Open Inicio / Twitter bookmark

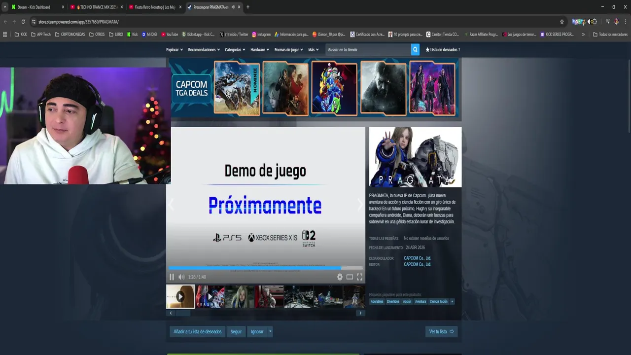click(234, 35)
